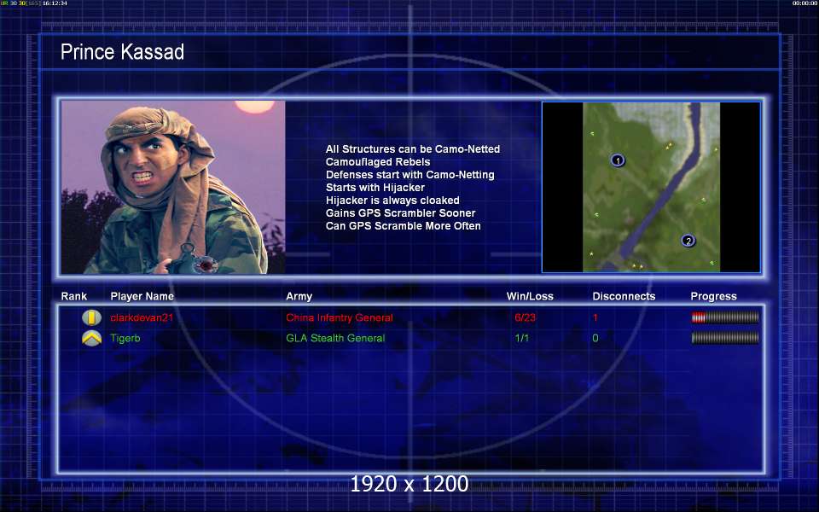819x512 pixels.
Task: Click the Army column header
Action: (x=299, y=296)
